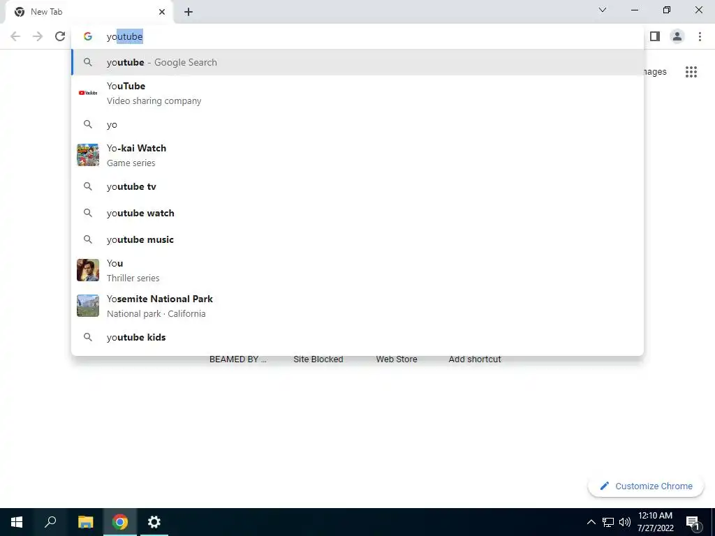Open the Google apps grid icon

point(691,72)
